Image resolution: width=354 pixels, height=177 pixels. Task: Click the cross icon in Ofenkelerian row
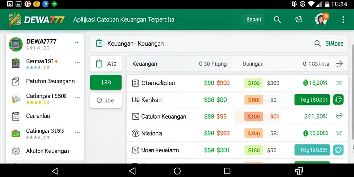coord(339,83)
